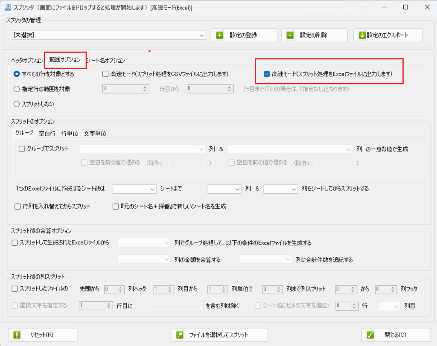Click the exclamation icon on リセット(R)

tap(17, 334)
